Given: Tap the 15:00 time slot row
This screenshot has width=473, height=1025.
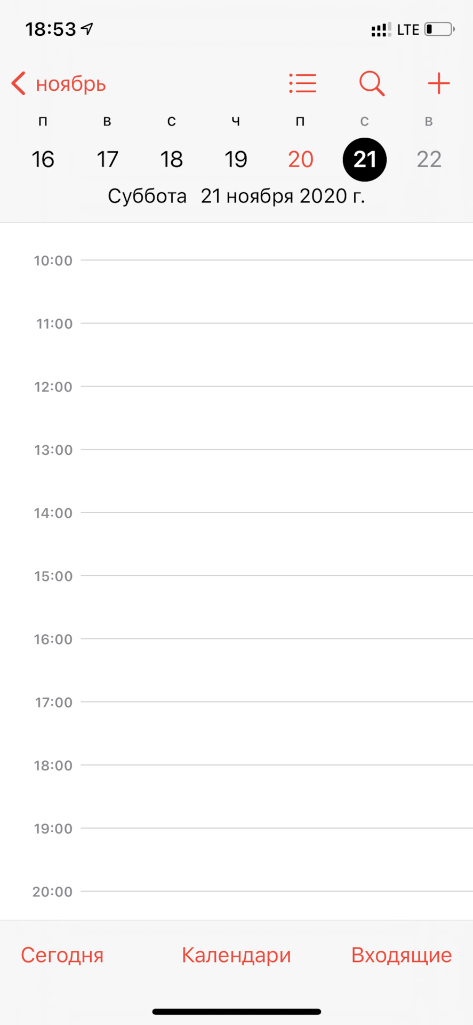Looking at the screenshot, I should [276, 607].
